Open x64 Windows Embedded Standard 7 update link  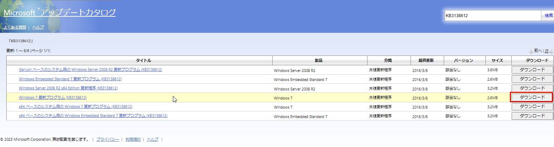click(93, 116)
